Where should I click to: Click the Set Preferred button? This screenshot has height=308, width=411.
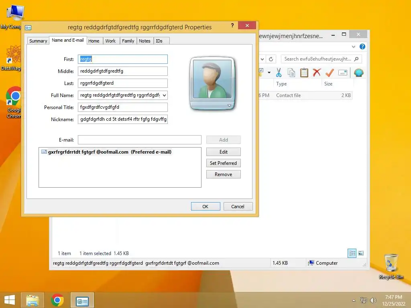click(223, 163)
